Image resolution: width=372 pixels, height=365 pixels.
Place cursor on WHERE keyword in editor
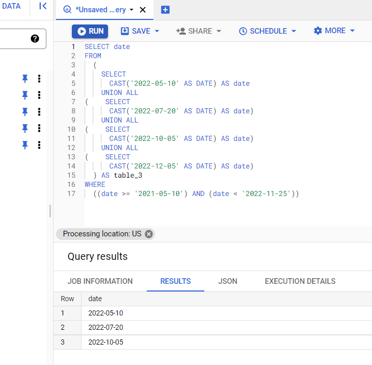click(x=95, y=184)
